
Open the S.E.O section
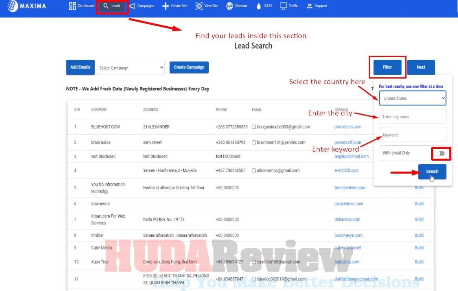coord(263,6)
